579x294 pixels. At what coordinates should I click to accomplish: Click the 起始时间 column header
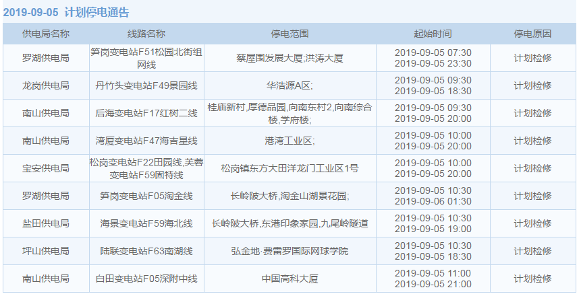click(x=433, y=34)
